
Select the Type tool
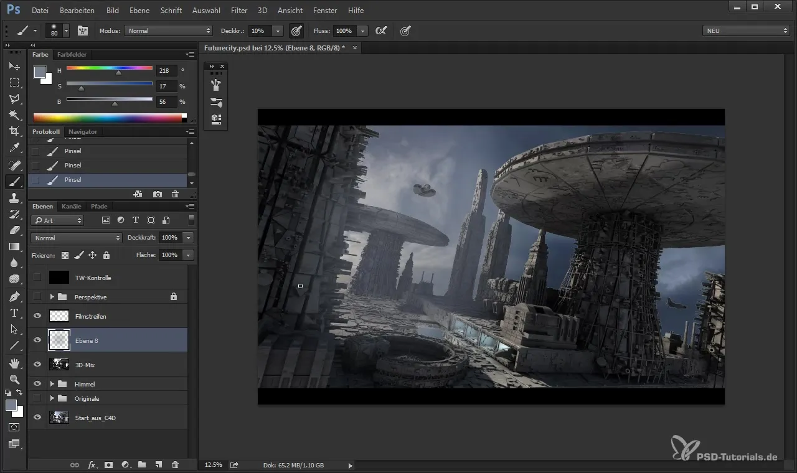(14, 313)
